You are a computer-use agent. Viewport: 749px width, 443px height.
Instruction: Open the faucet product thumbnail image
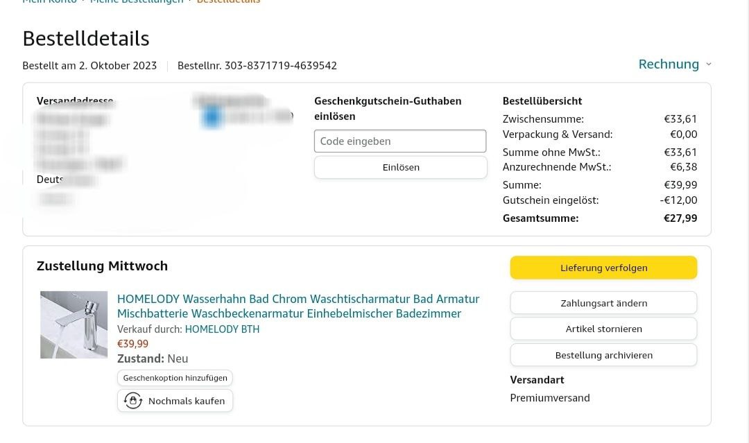point(74,324)
